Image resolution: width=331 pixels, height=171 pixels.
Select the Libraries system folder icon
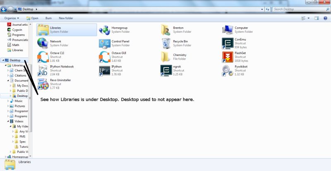coord(43,30)
